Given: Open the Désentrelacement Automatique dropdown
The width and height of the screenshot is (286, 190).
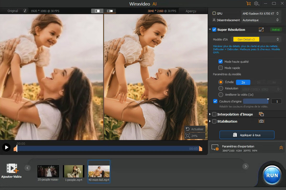Looking at the screenshot, I should click(261, 20).
